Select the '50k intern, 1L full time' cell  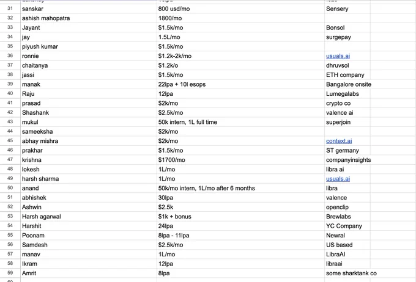click(x=240, y=122)
